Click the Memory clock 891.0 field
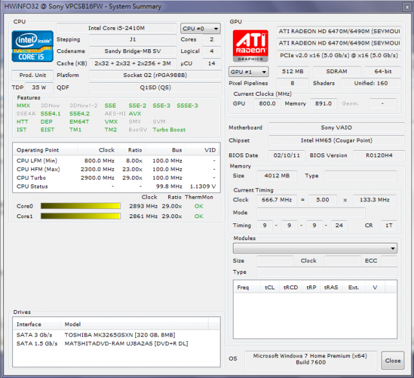Image resolution: width=414 pixels, height=378 pixels. tap(323, 104)
